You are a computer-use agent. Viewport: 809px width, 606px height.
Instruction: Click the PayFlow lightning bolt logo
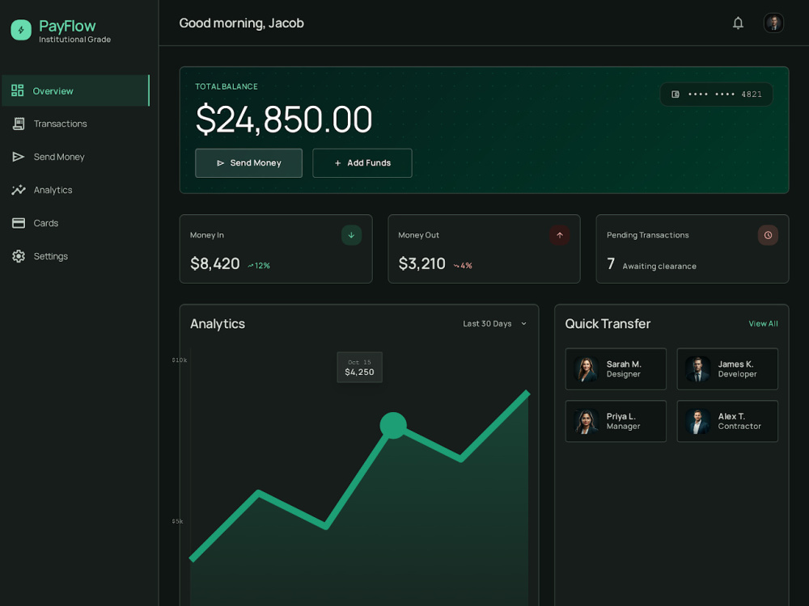[21, 30]
